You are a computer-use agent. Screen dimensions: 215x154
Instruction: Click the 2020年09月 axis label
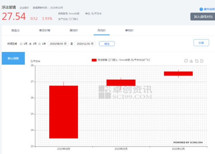(x=121, y=149)
